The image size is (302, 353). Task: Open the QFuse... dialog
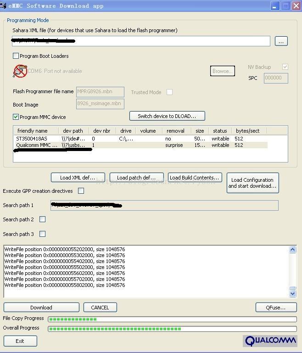pos(276,308)
